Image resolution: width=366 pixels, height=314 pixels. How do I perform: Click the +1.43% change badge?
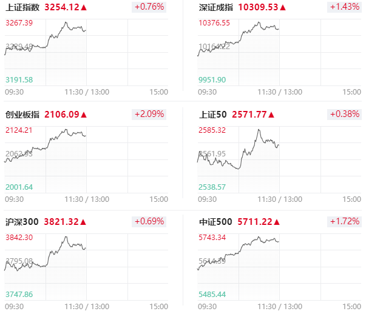344,7
